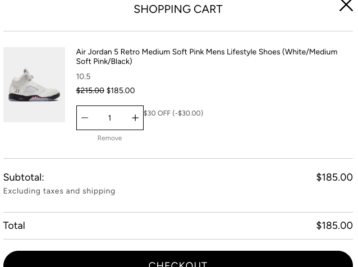Close the shopping cart panel
Image resolution: width=358 pixels, height=267 pixels.
pos(346,5)
